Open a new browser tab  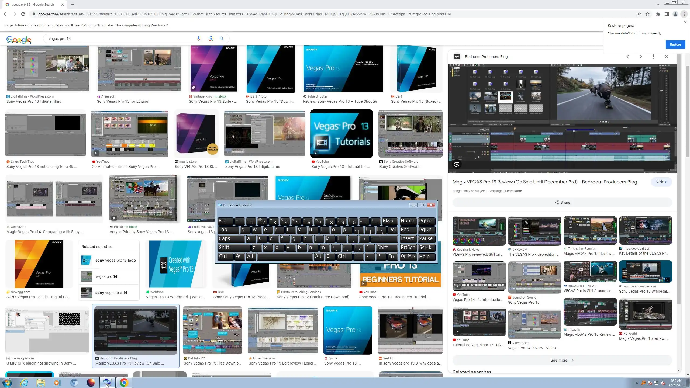coord(73,5)
